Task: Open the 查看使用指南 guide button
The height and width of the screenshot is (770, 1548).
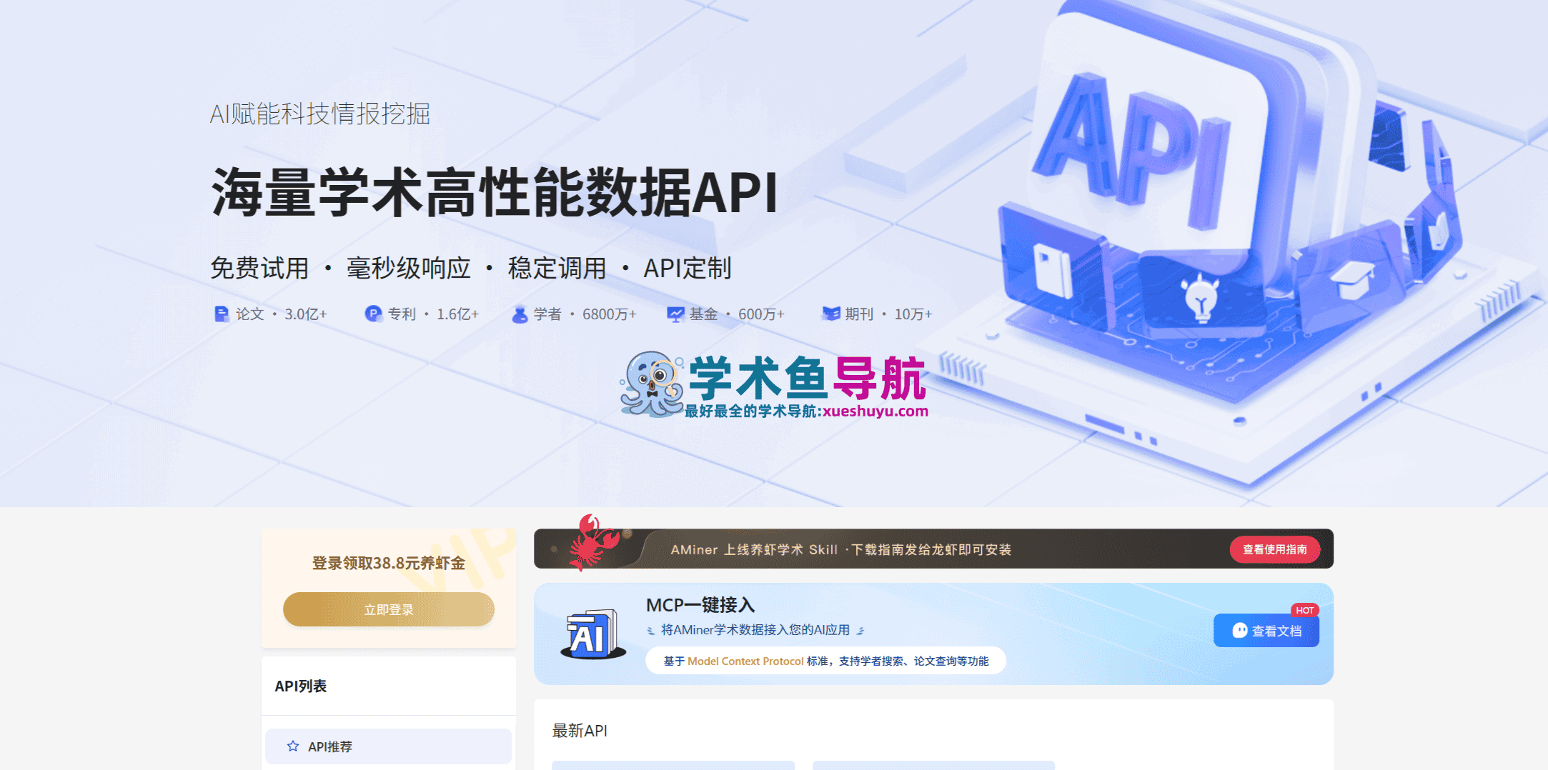Action: [x=1275, y=549]
